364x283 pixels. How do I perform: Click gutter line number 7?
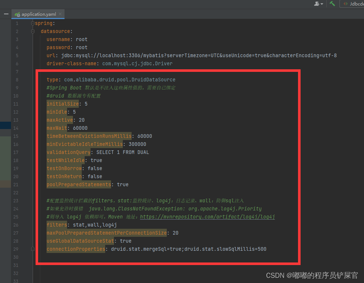pyautogui.click(x=17, y=72)
